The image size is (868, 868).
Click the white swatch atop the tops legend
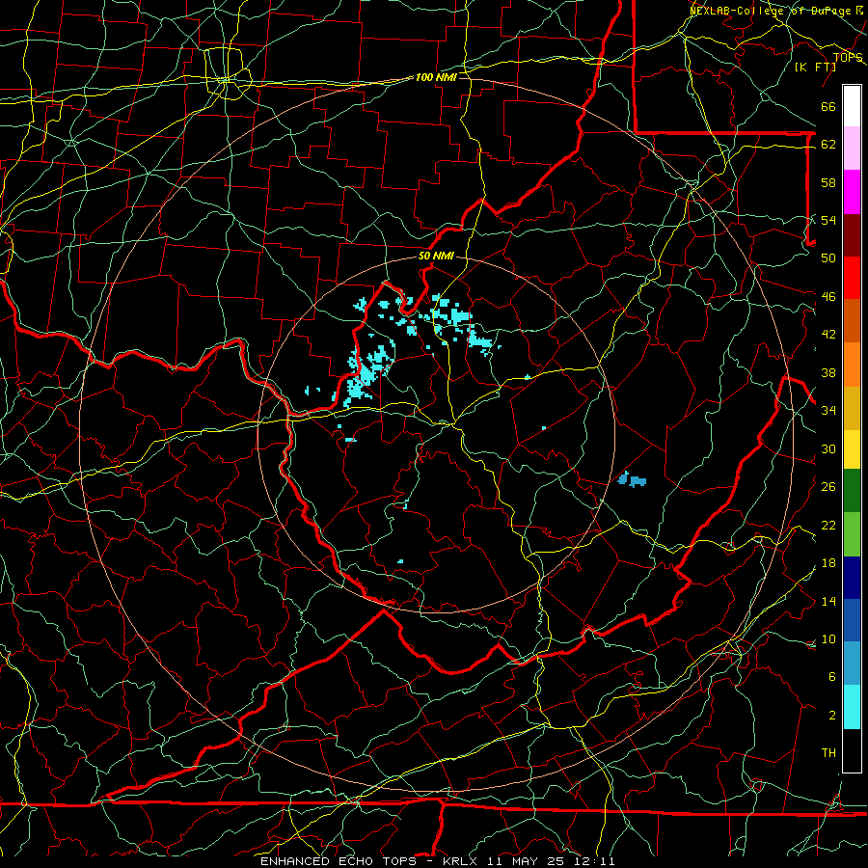852,106
